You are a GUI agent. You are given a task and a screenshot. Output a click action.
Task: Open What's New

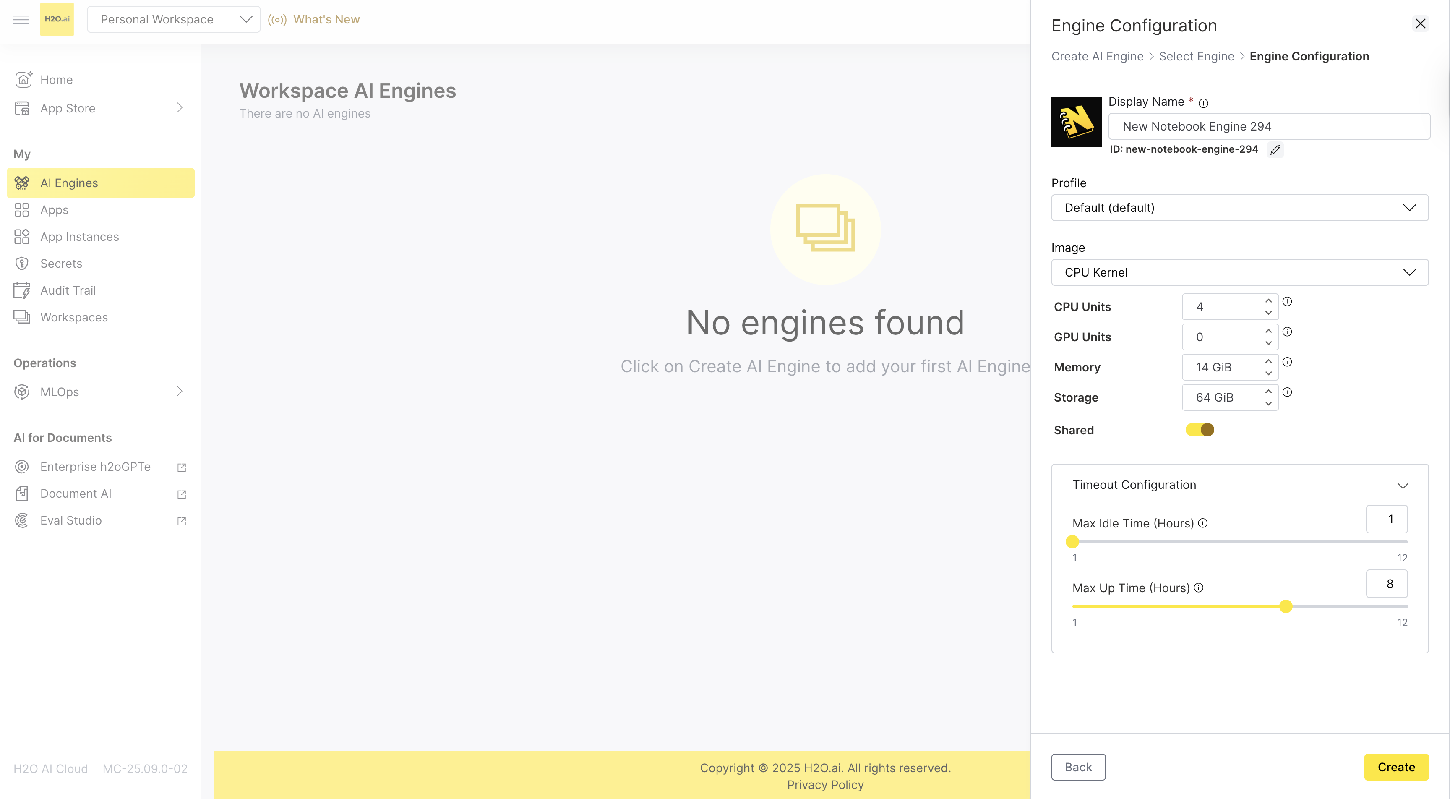pyautogui.click(x=327, y=18)
